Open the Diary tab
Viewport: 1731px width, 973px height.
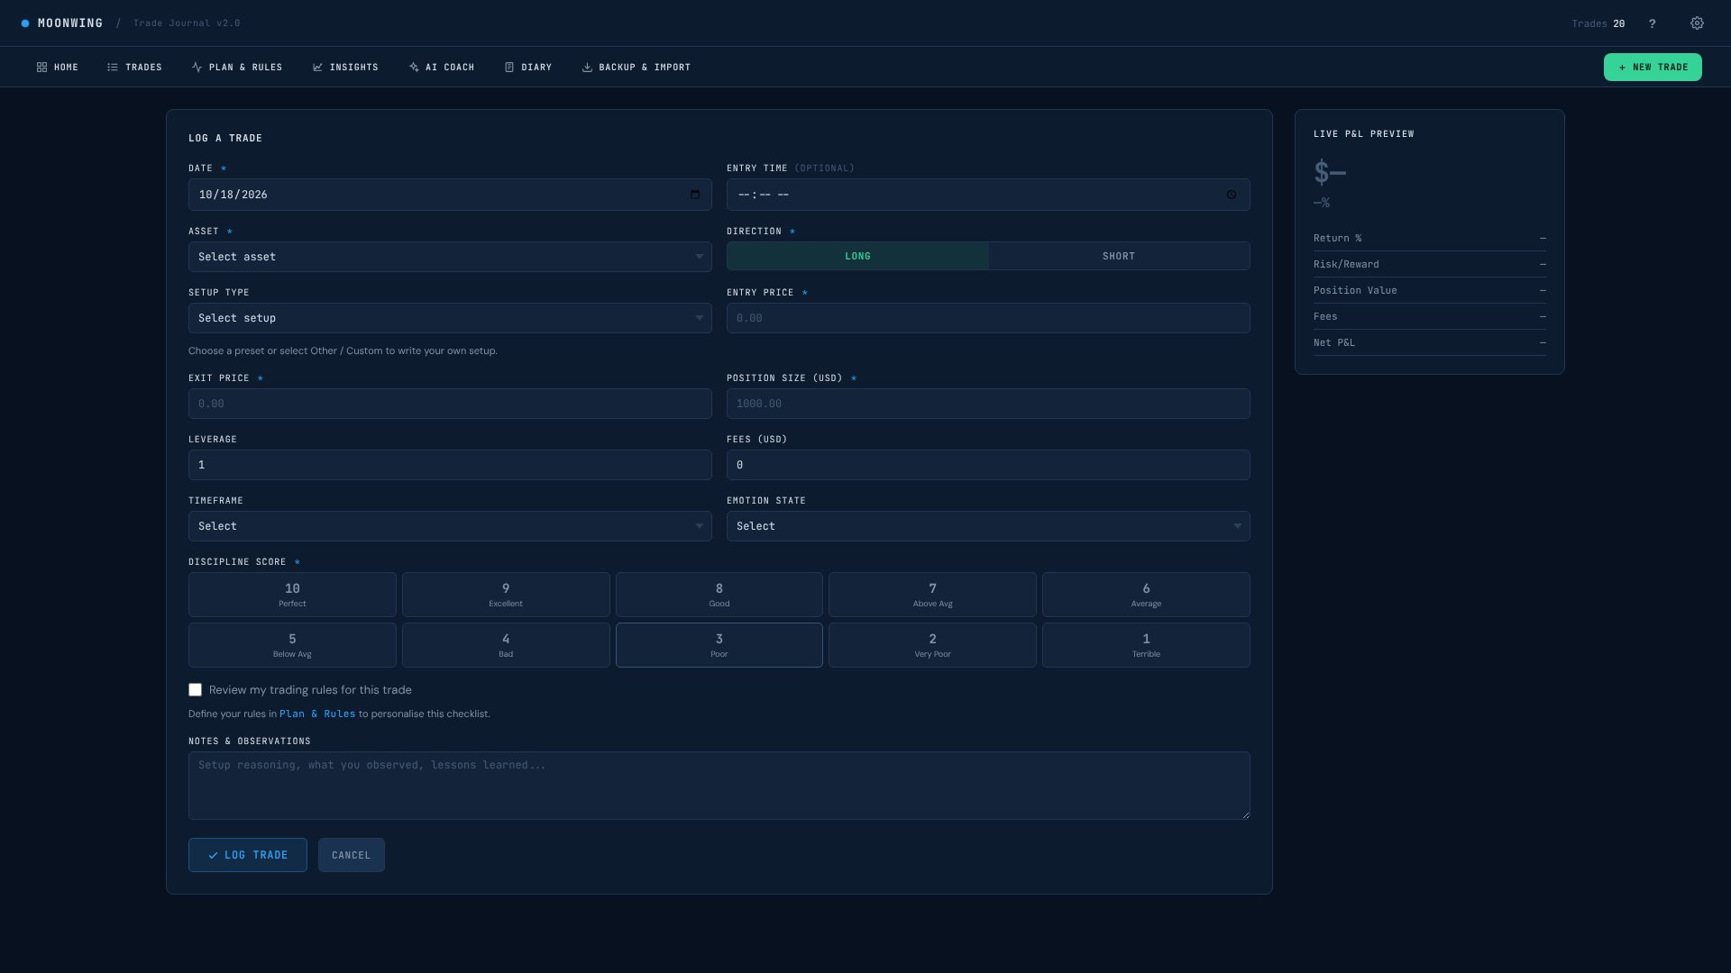point(528,68)
